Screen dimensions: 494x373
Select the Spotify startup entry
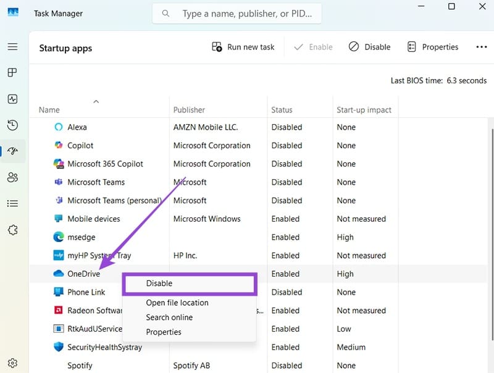(80, 366)
